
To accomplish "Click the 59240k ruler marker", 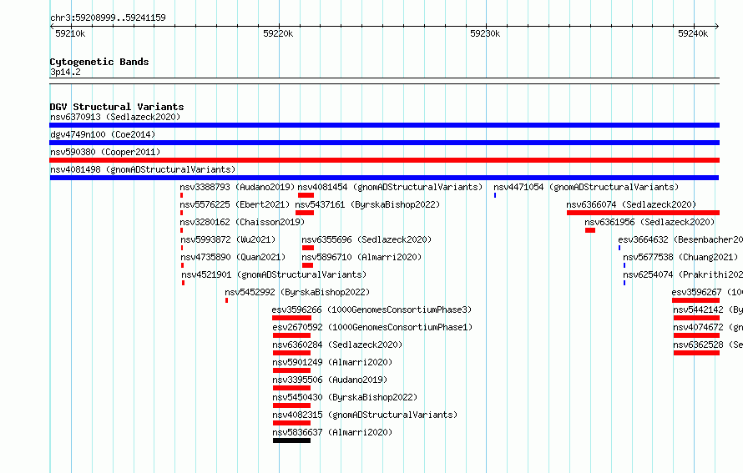I will pos(693,33).
